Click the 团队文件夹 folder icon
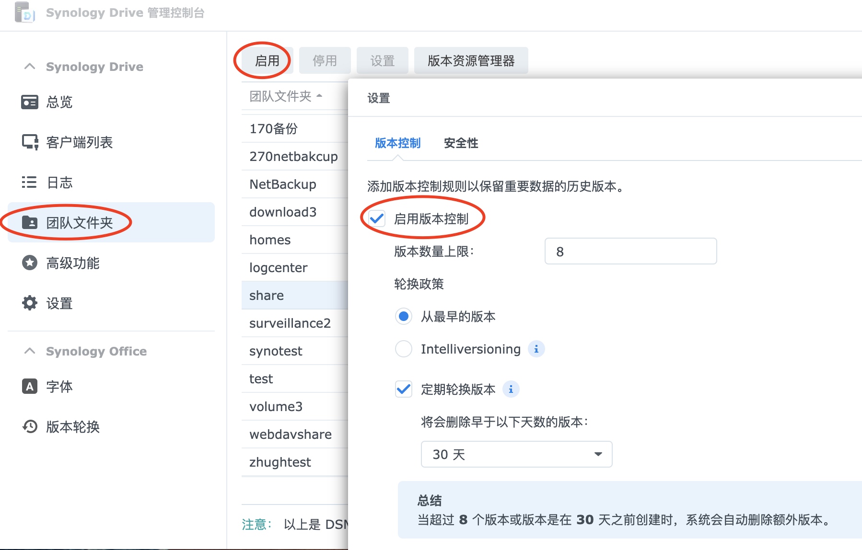This screenshot has width=862, height=550. (30, 222)
